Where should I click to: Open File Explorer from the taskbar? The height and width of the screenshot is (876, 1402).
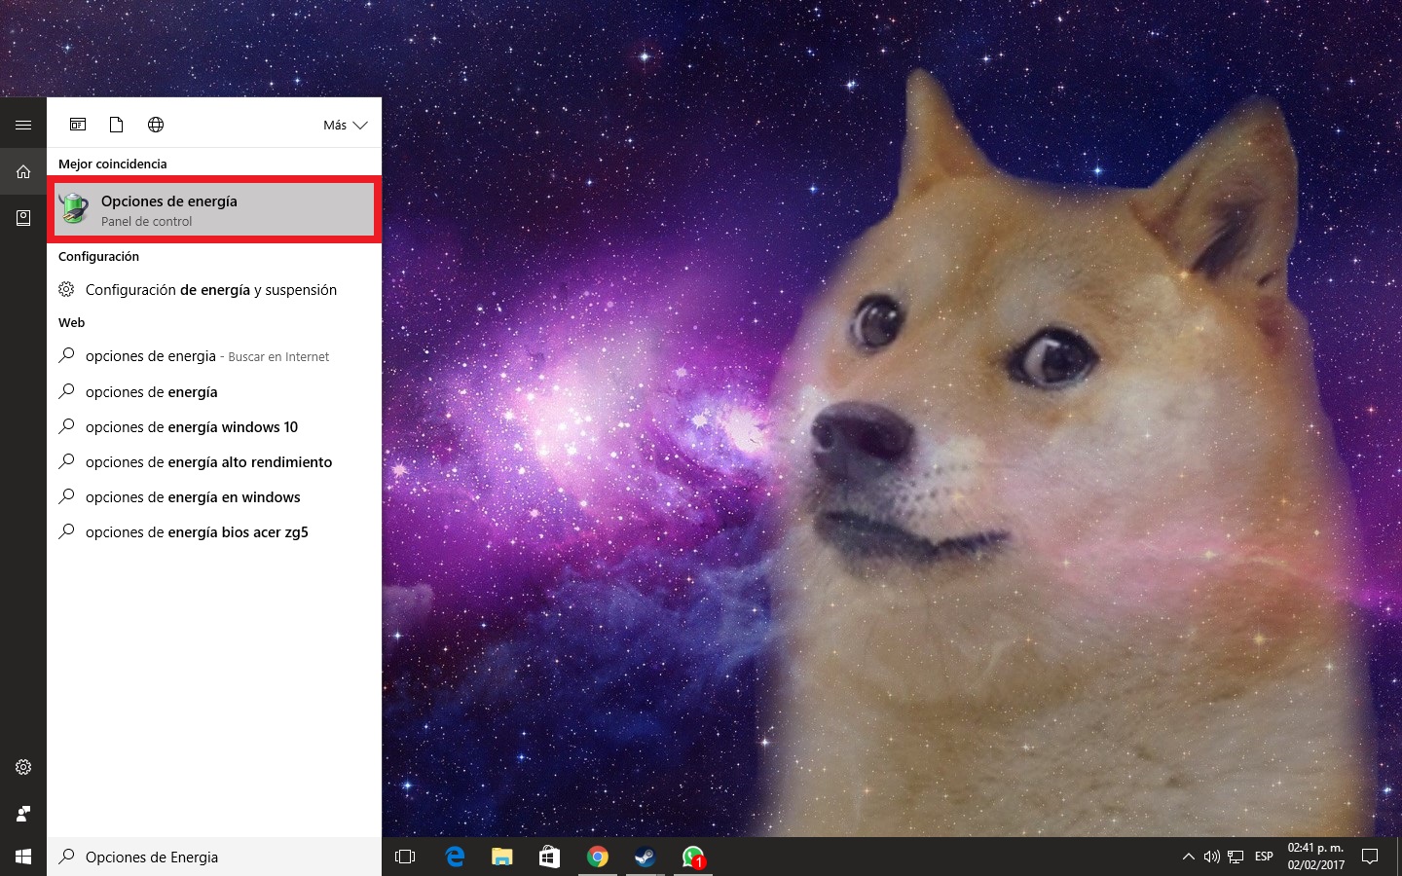pos(501,857)
